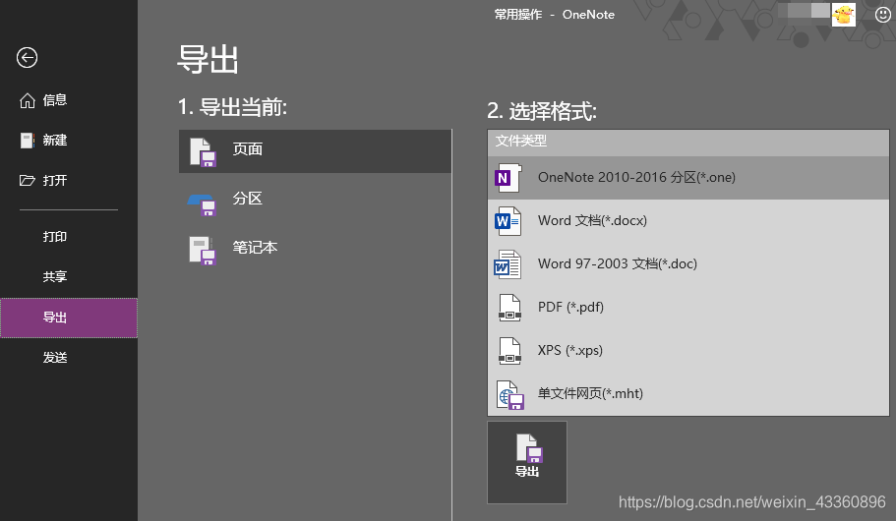
Task: Select PDF (*.pdf) format
Action: pos(688,308)
